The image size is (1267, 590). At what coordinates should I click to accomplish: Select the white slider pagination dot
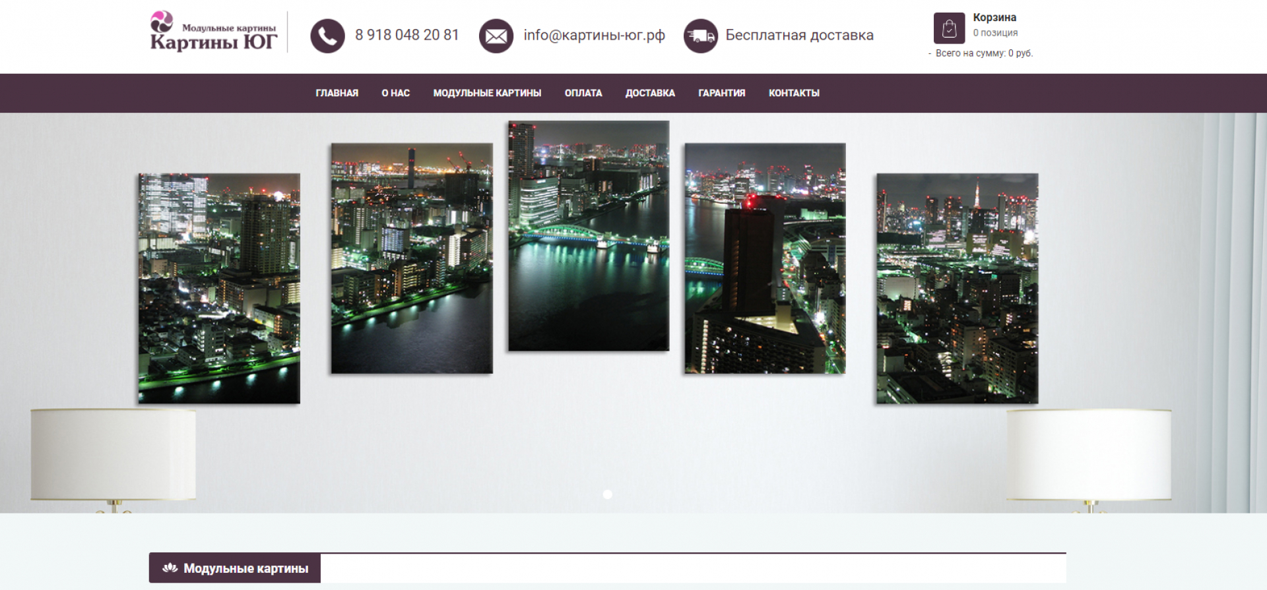[608, 494]
